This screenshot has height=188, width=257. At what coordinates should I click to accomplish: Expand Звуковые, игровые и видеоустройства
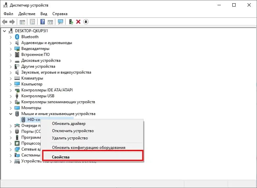11,72
